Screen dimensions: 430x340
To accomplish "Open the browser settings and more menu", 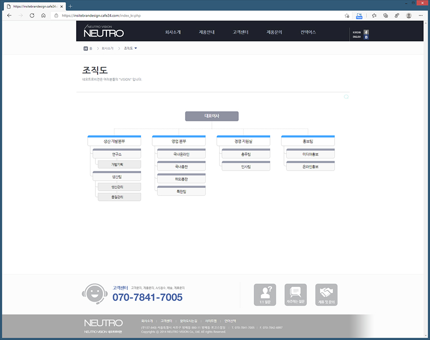I will 421,15.
